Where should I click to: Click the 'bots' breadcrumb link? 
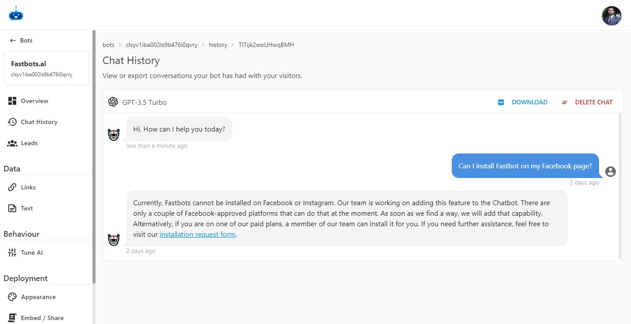point(108,45)
